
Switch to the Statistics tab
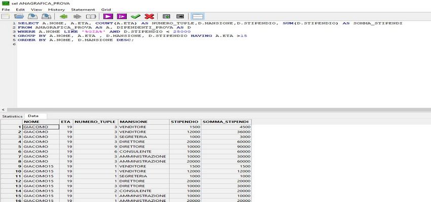[x=12, y=116]
